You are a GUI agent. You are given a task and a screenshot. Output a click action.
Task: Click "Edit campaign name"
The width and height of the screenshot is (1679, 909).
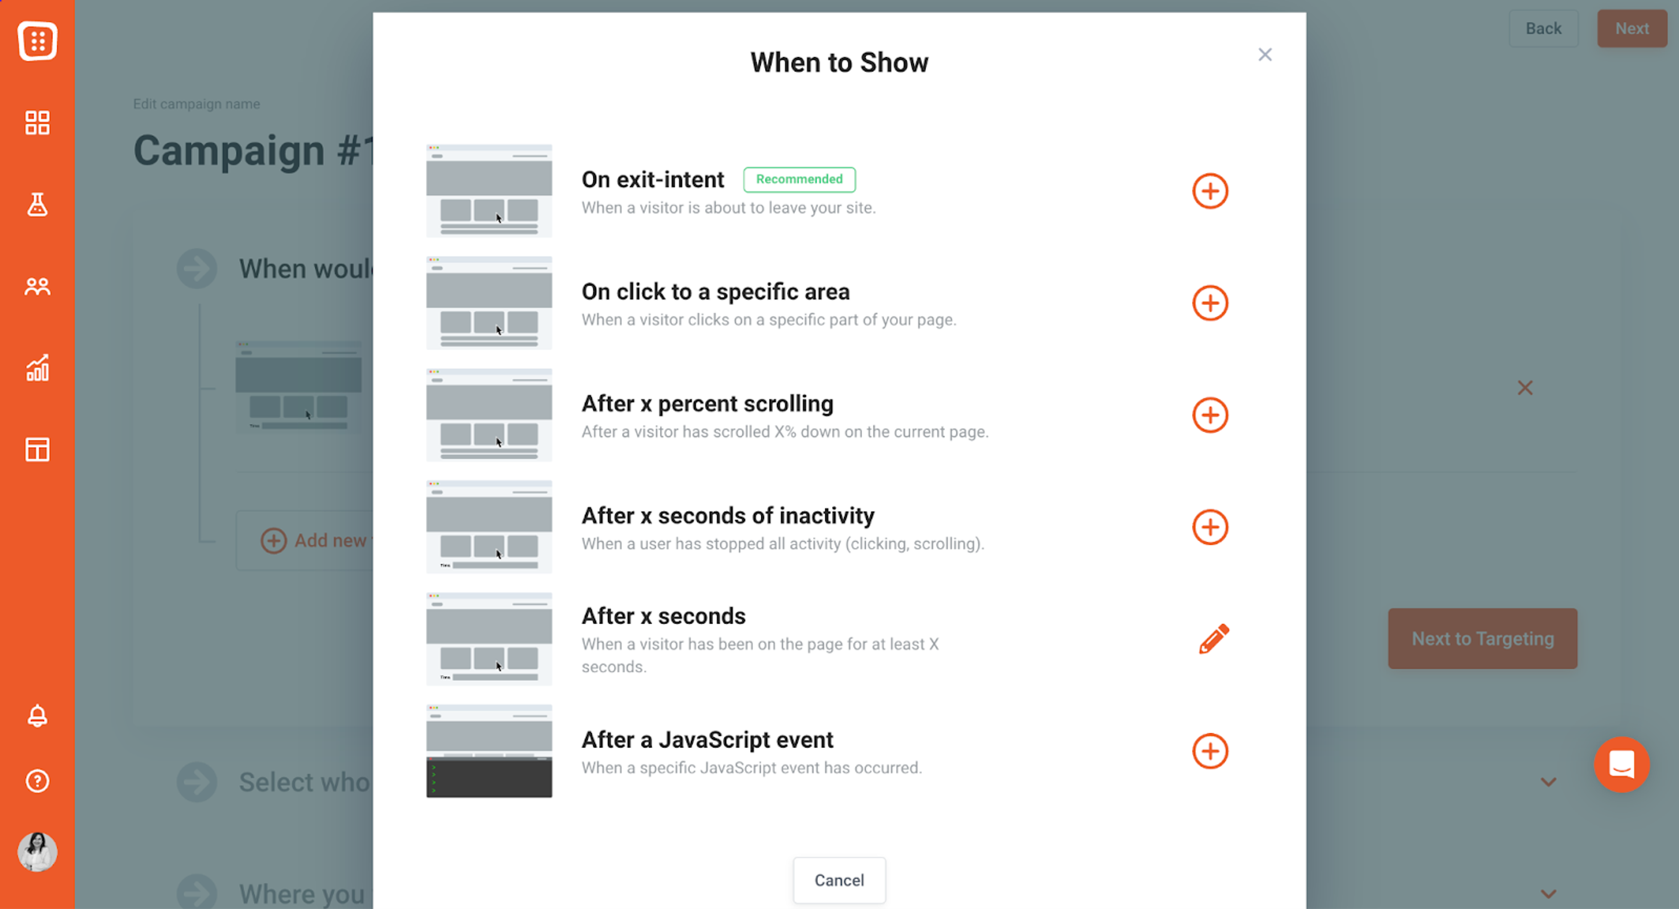(x=196, y=103)
